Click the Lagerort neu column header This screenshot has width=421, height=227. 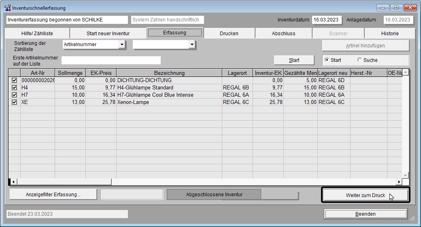coord(334,73)
